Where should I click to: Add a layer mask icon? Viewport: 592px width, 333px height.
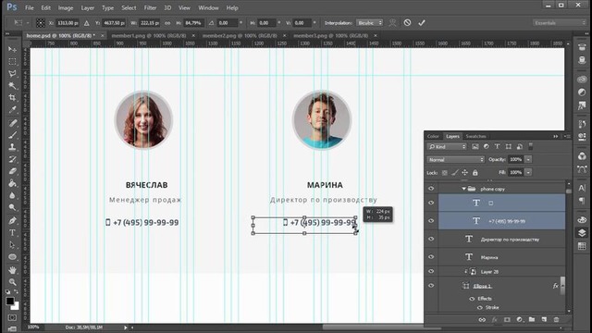coord(507,319)
